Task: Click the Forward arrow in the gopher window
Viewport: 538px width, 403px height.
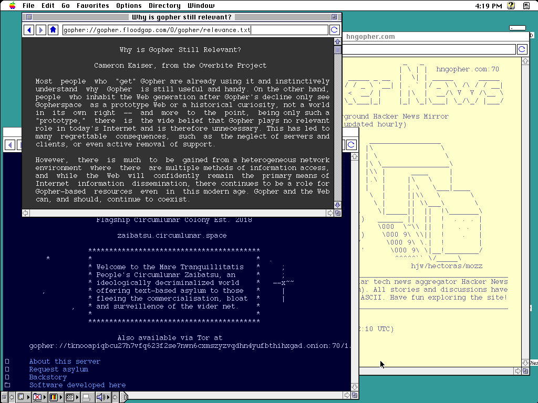Action: pos(40,30)
